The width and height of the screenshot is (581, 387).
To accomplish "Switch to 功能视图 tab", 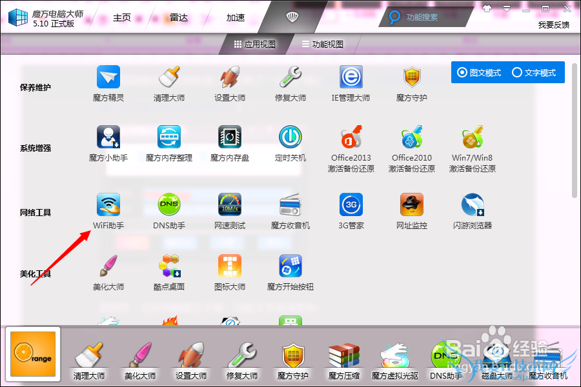I will pos(322,45).
